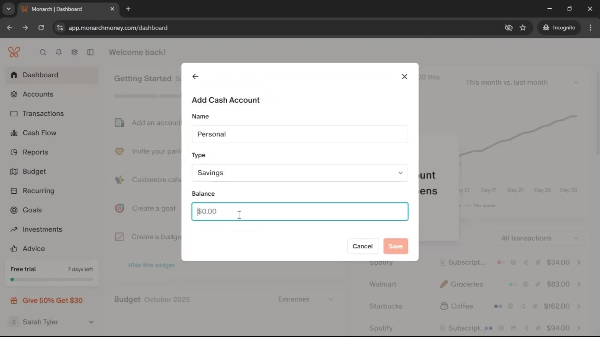Click the third-party cookies eye icon
This screenshot has width=600, height=337.
pos(508,28)
